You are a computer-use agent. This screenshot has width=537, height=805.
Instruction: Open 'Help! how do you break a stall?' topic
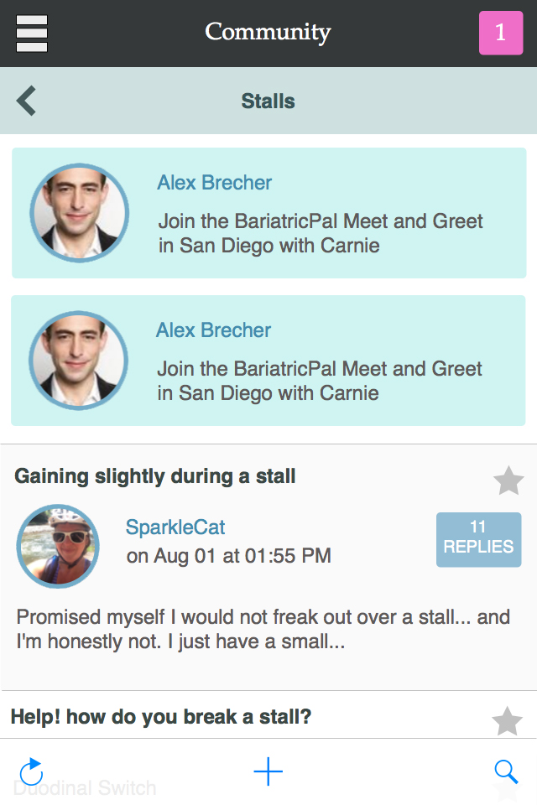160,717
